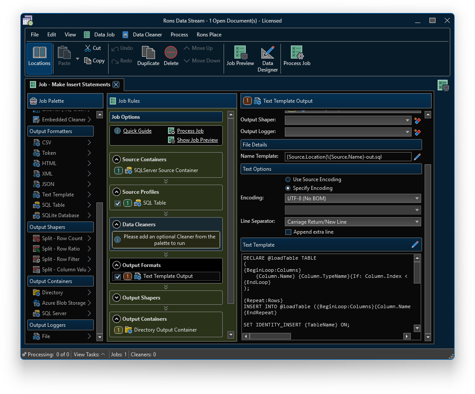Edit Name Template with pencil icon

tap(417, 156)
